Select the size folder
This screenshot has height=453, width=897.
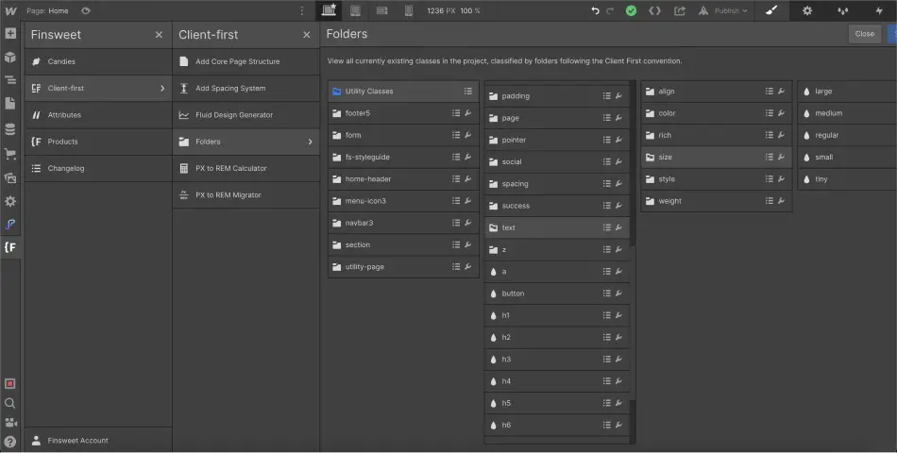click(717, 157)
